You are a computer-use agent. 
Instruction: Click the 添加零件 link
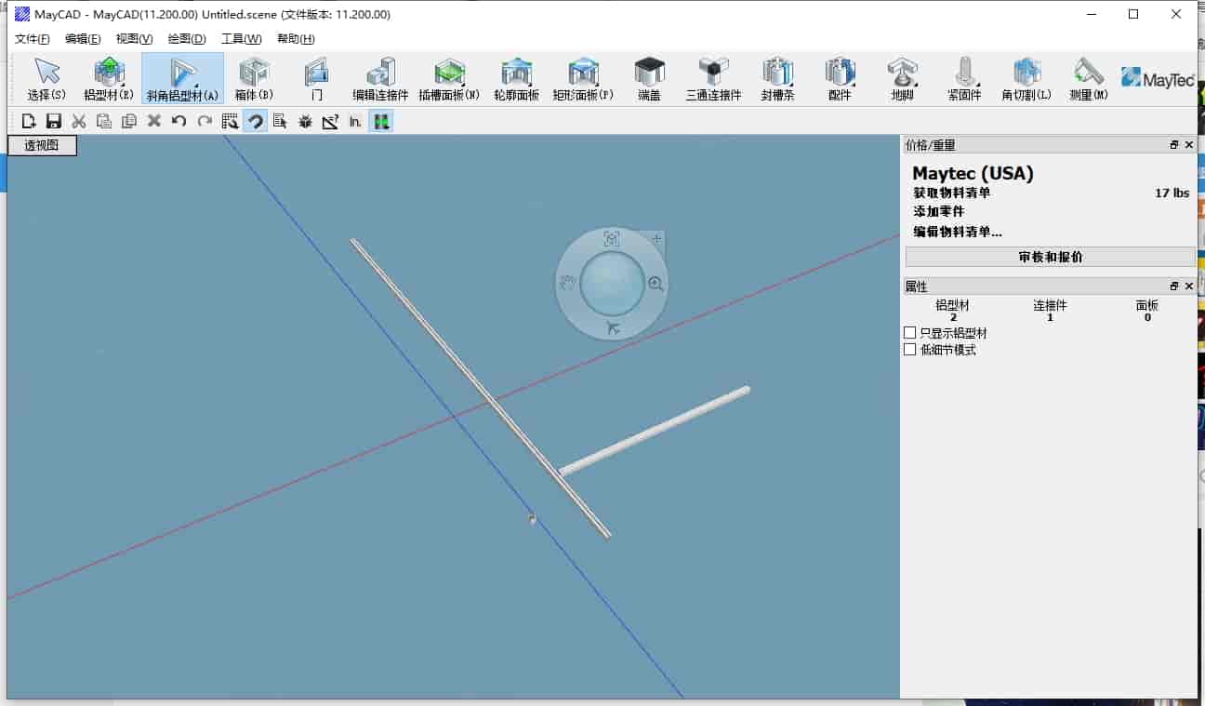pos(939,212)
